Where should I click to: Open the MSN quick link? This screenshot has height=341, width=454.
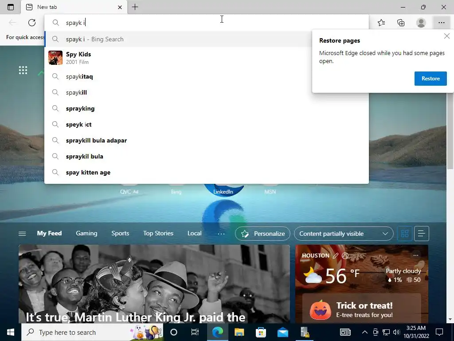(270, 192)
